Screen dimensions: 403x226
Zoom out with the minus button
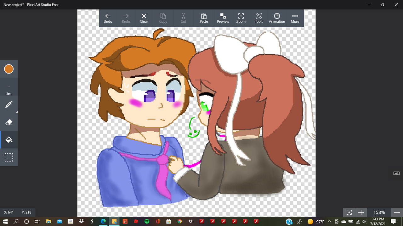pyautogui.click(x=397, y=212)
